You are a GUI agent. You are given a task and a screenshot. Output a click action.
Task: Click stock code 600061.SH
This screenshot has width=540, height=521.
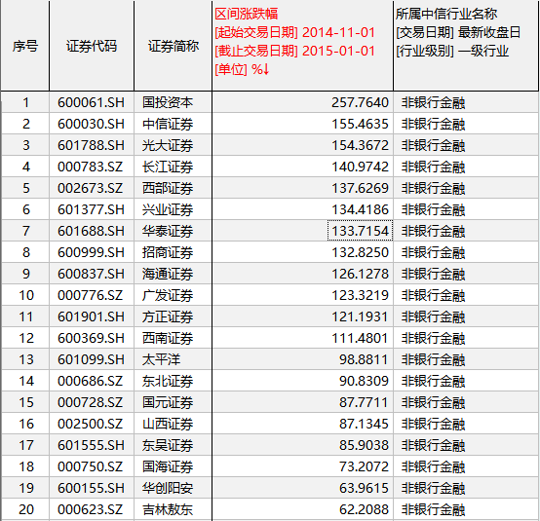91,102
